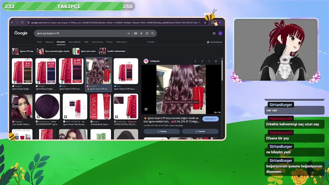Open the HEPSİ KOZMETİK result thumbnail
The height and width of the screenshot is (185, 329).
pos(75,107)
